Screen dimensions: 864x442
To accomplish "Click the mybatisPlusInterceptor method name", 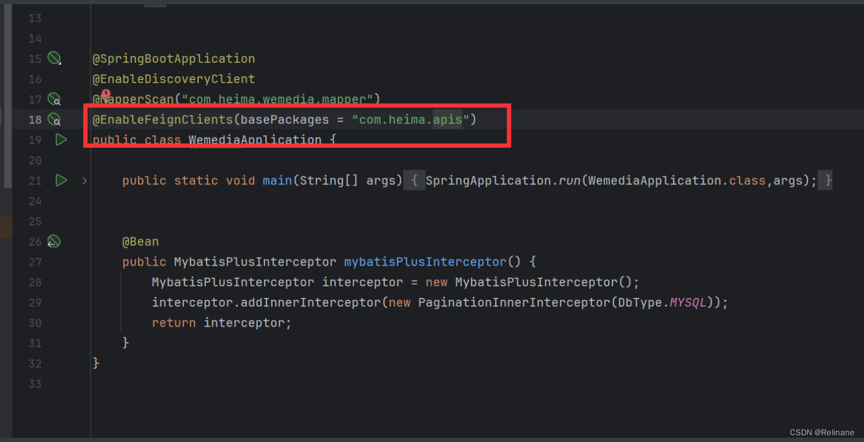I will [424, 261].
